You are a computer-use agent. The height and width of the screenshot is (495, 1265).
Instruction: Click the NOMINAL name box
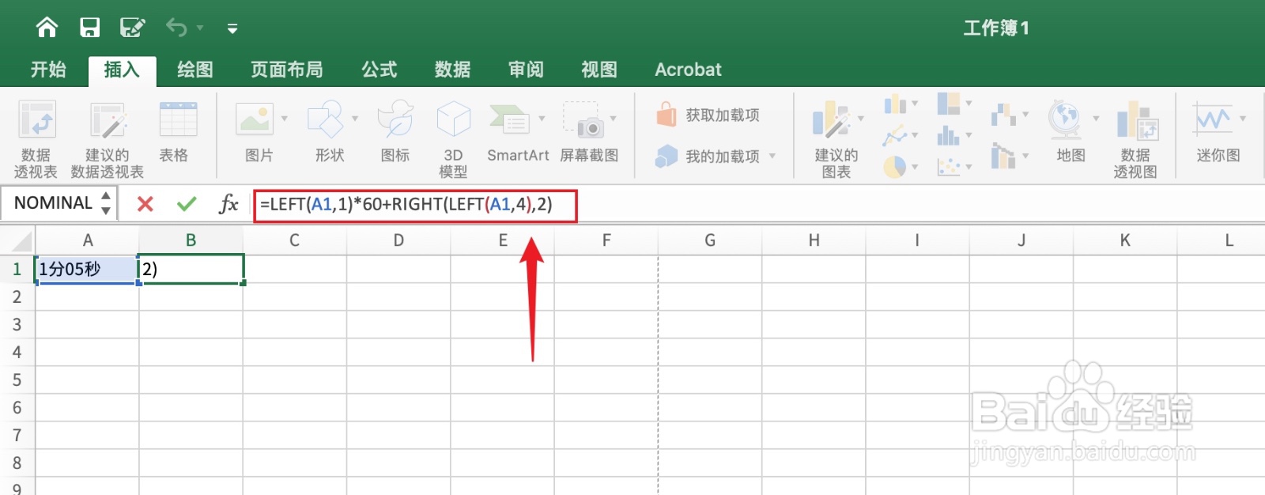coord(52,203)
